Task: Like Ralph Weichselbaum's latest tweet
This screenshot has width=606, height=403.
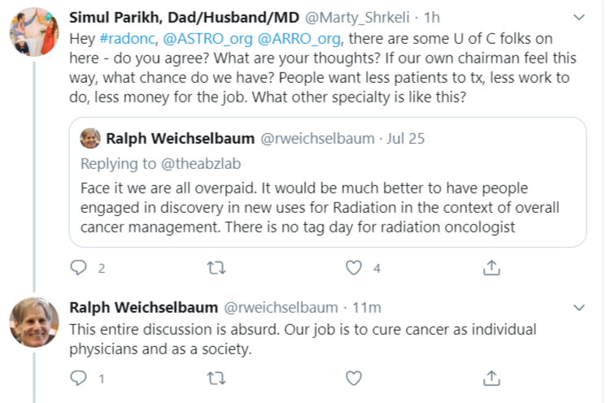Action: pyautogui.click(x=354, y=378)
